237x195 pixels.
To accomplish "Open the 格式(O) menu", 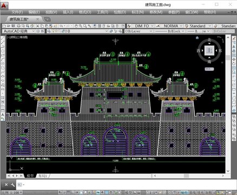I will (x=85, y=12).
